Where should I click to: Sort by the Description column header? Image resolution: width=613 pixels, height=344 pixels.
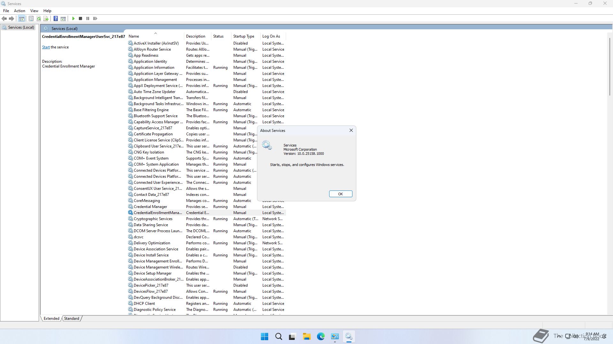[x=198, y=36]
